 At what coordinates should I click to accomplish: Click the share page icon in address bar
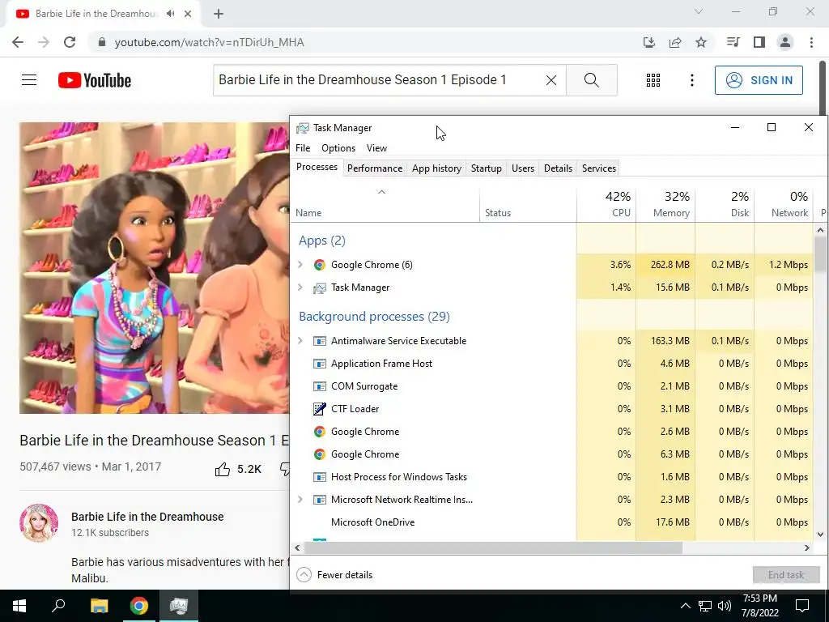[x=675, y=42]
